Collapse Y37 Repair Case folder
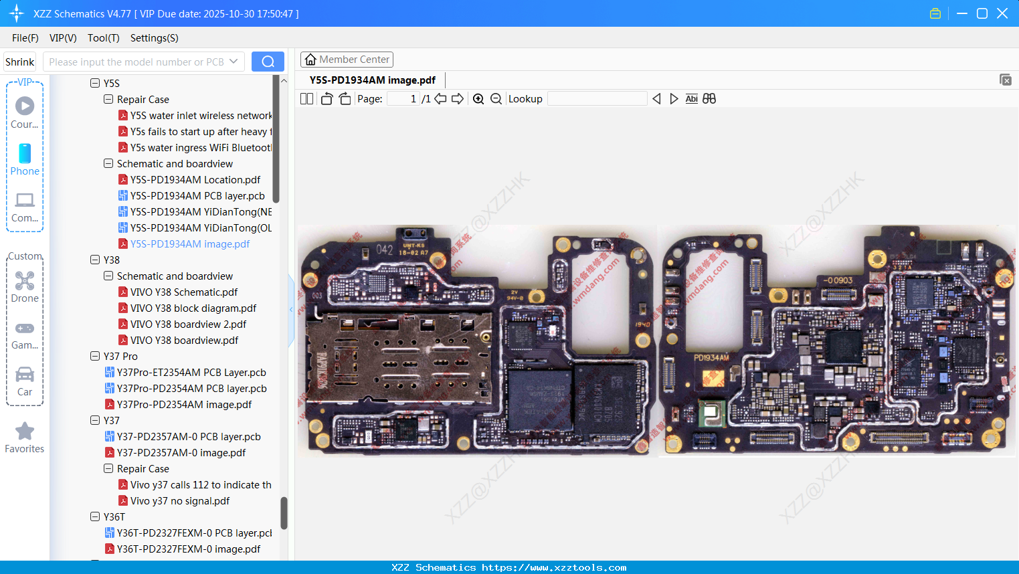The image size is (1019, 574). tap(108, 468)
